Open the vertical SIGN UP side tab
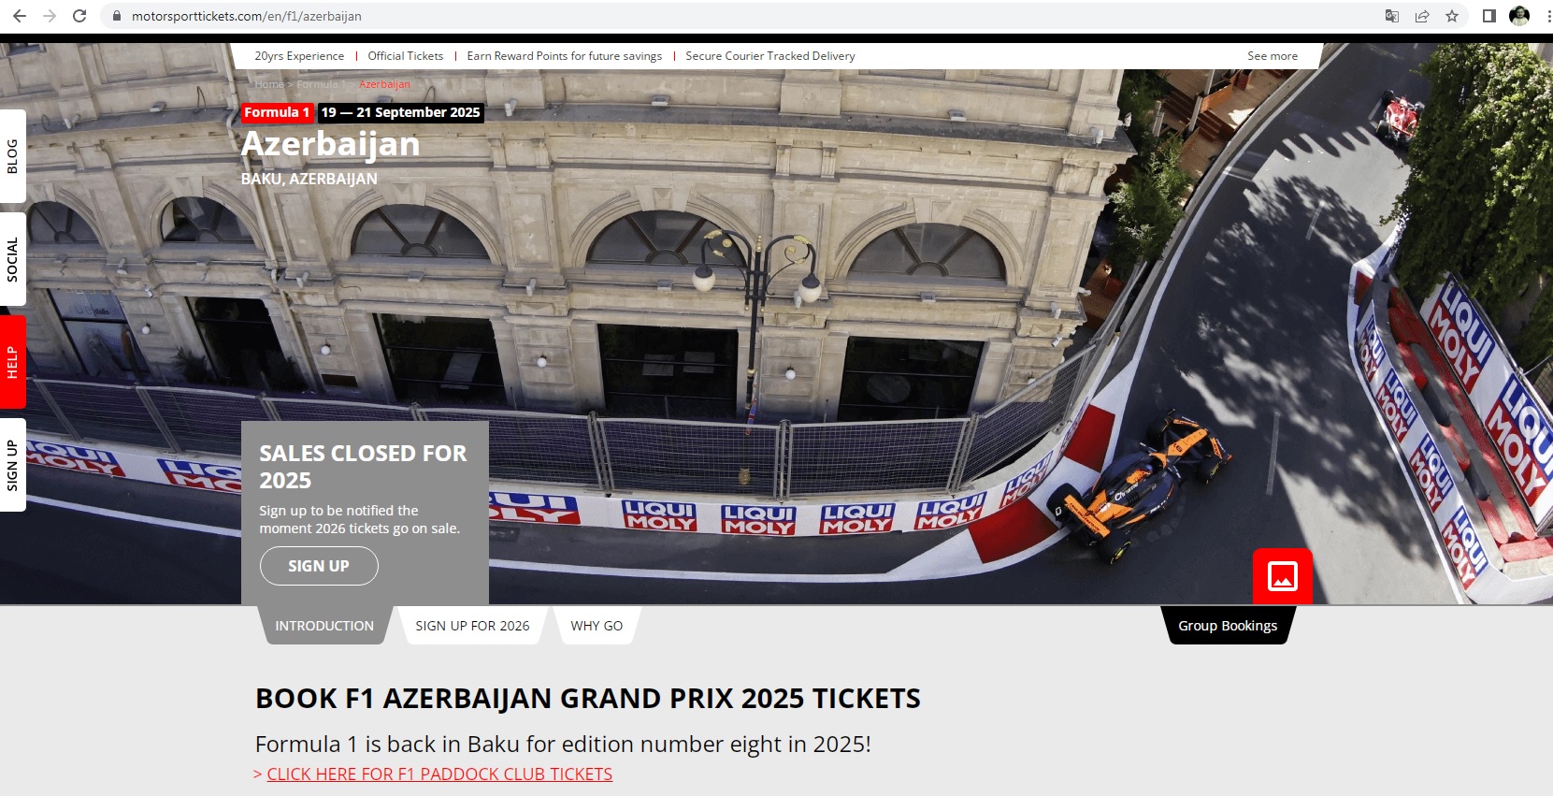The height and width of the screenshot is (796, 1553). [x=12, y=465]
